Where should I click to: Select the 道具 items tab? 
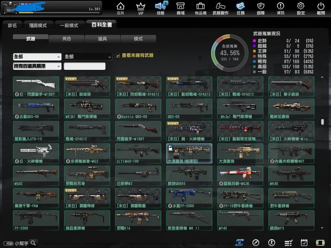(102, 39)
